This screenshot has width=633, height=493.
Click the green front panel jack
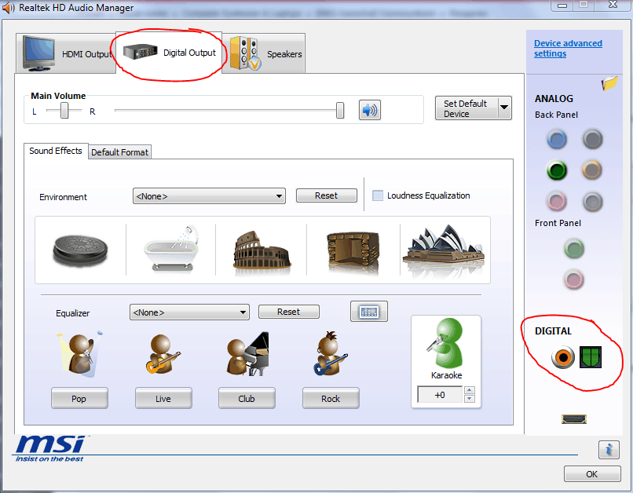pos(573,249)
